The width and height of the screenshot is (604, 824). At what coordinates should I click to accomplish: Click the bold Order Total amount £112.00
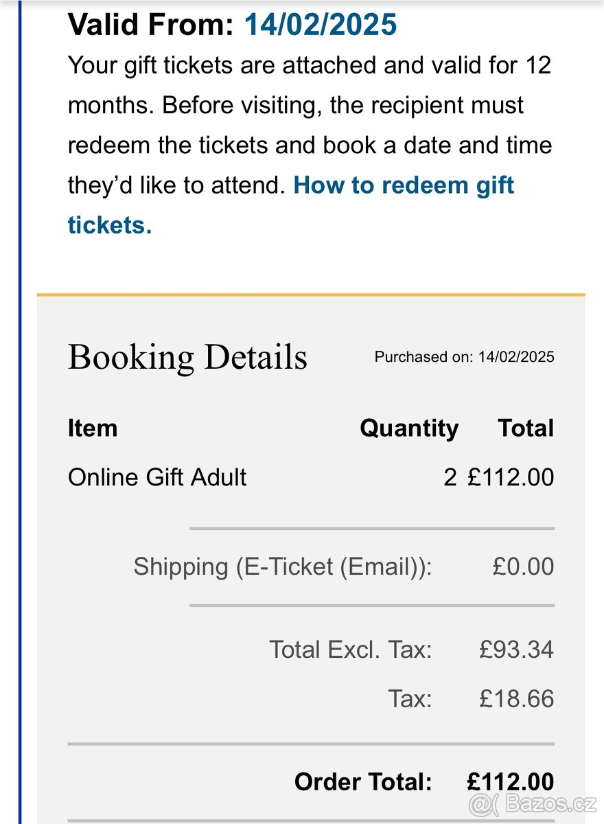click(511, 781)
